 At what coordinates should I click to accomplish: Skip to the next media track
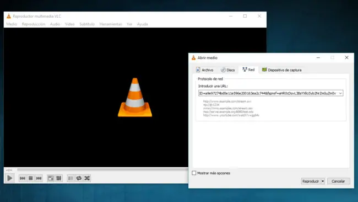(39, 178)
